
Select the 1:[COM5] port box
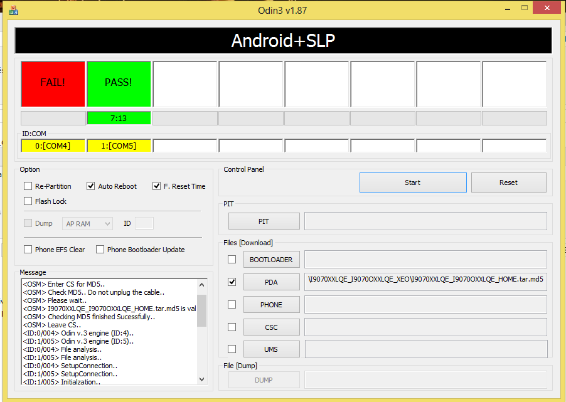pyautogui.click(x=119, y=145)
